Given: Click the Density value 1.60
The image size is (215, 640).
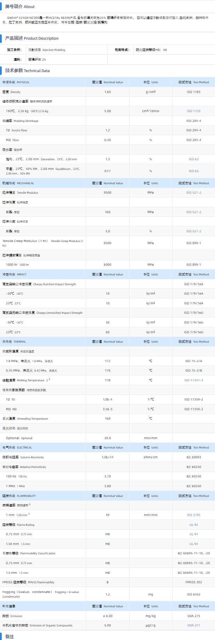Looking at the screenshot, I should coord(107,92).
